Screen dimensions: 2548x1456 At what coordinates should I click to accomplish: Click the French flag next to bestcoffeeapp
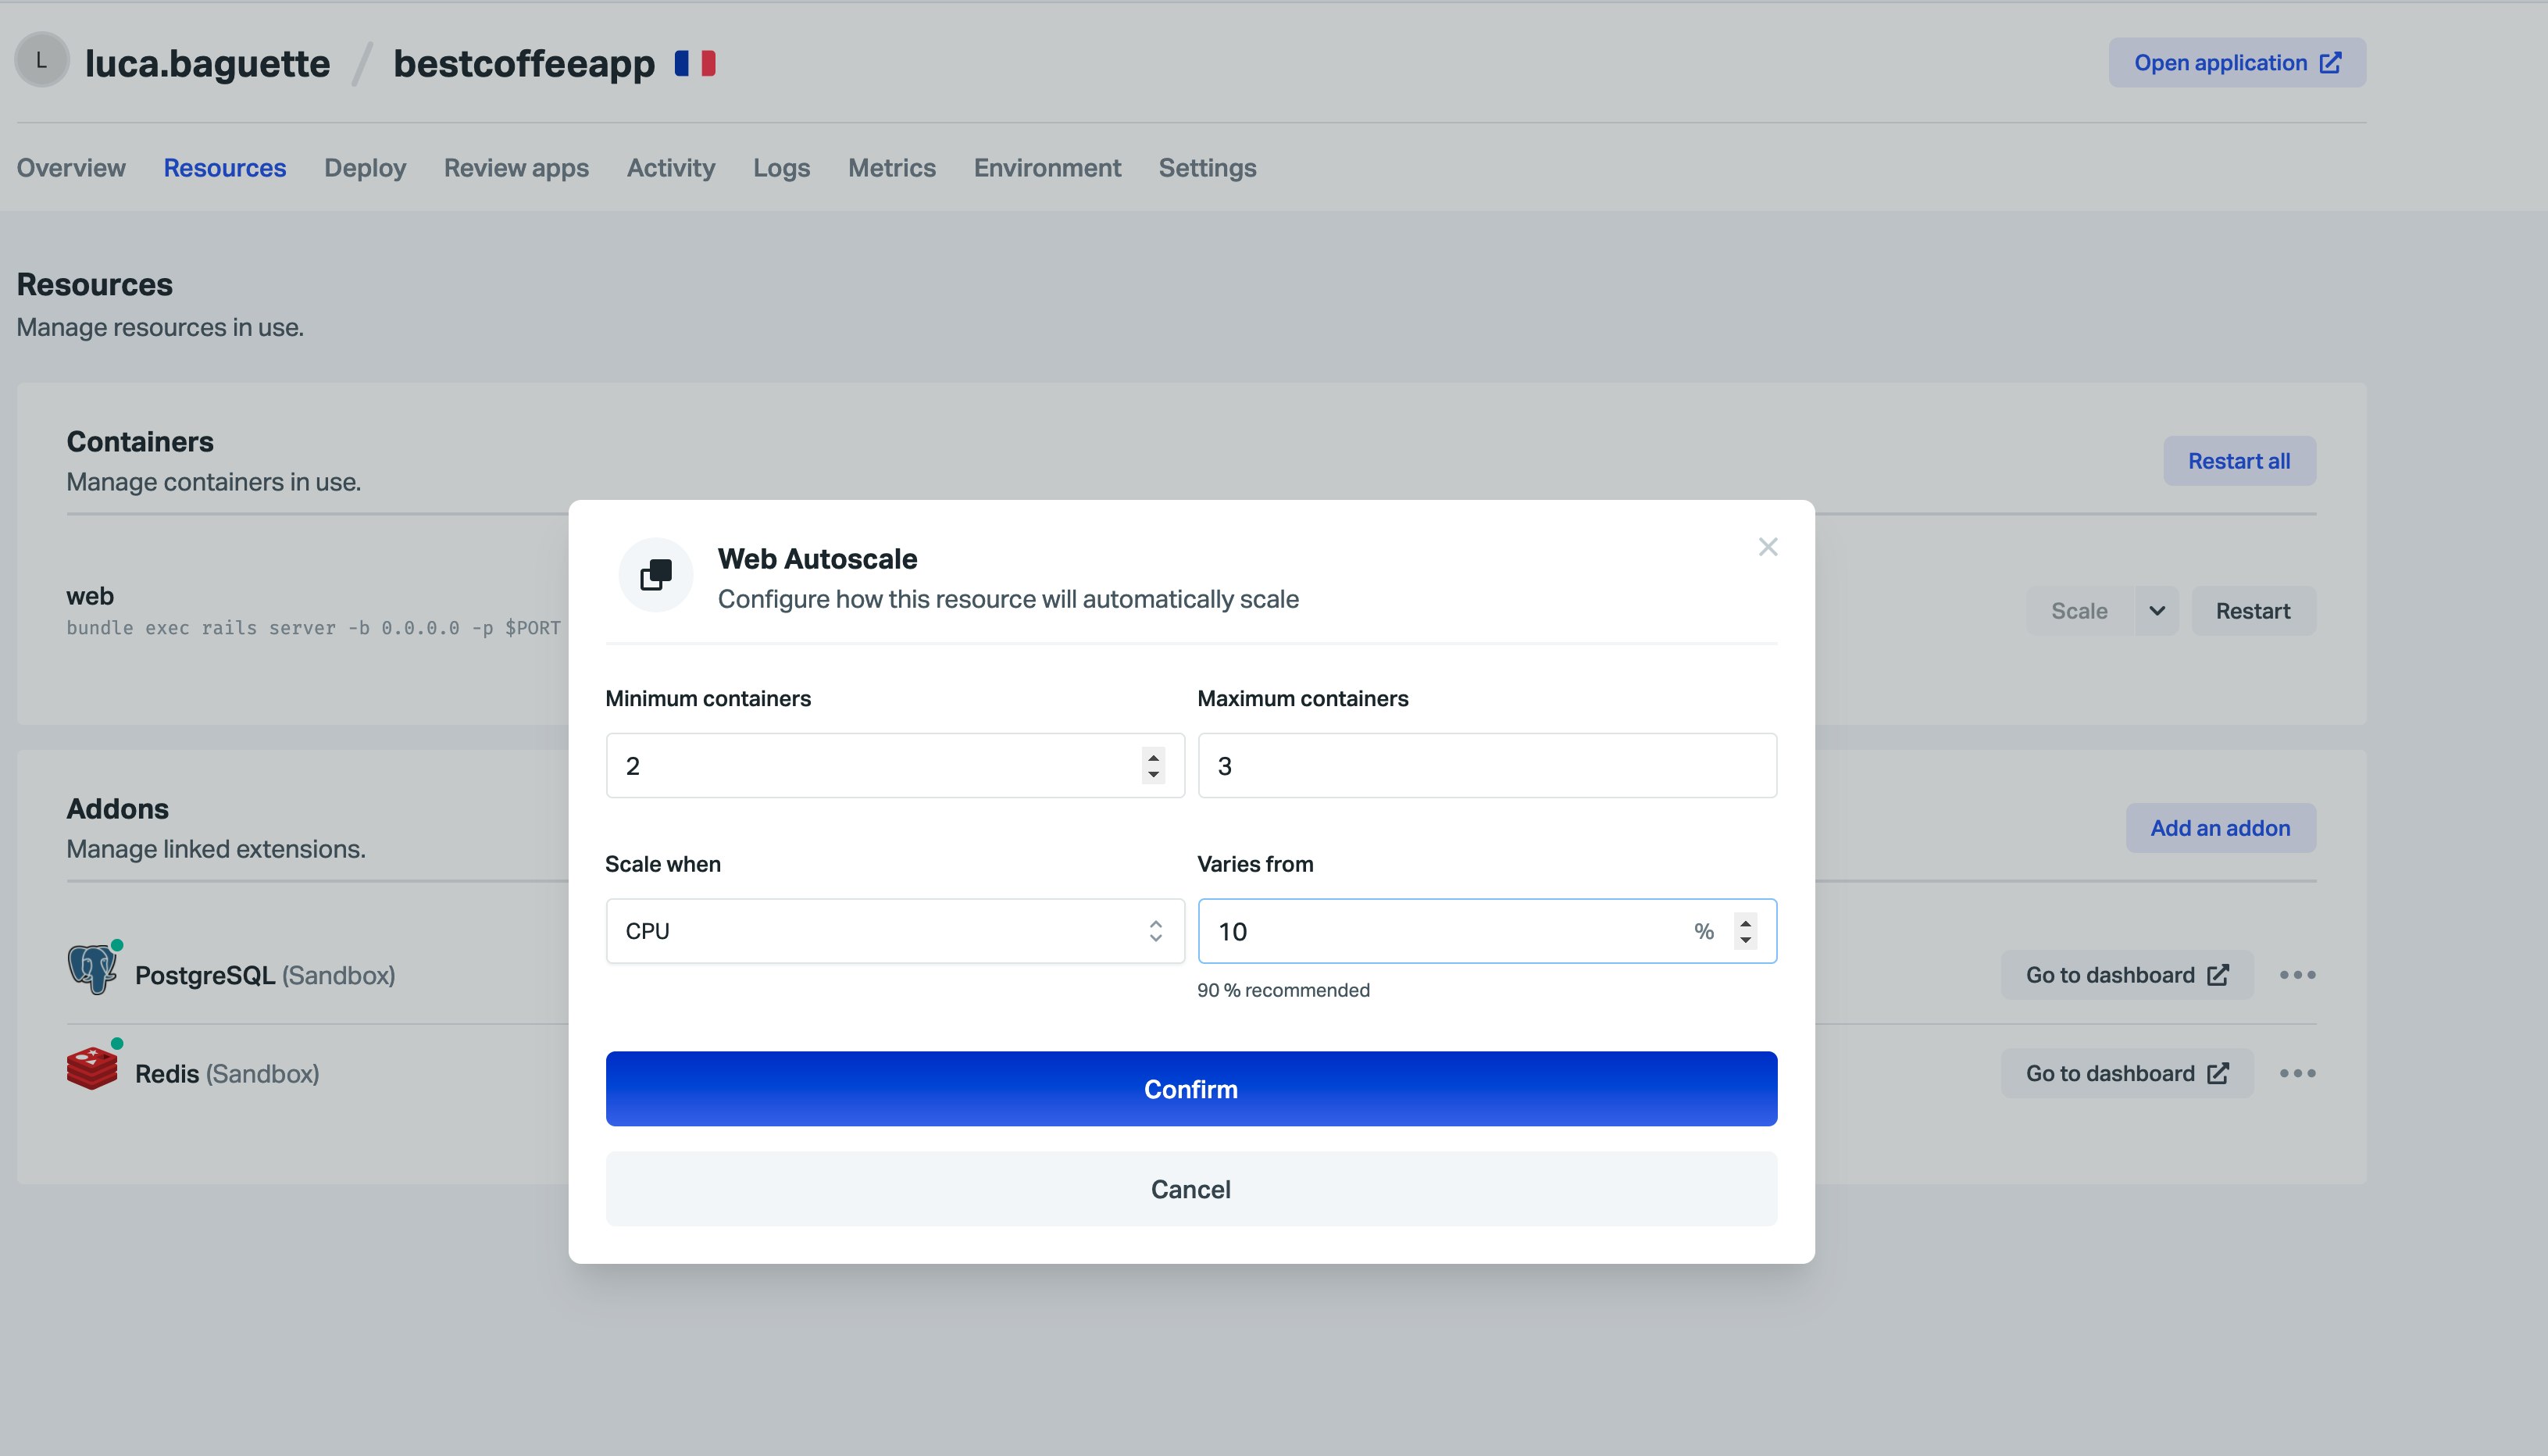(696, 62)
